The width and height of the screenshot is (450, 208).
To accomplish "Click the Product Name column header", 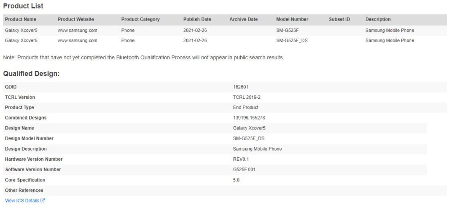I will point(21,19).
